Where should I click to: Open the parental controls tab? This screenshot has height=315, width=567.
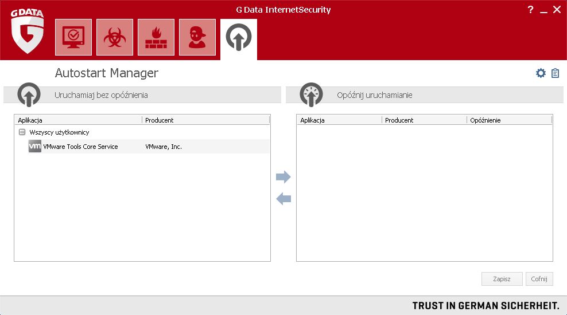point(197,37)
